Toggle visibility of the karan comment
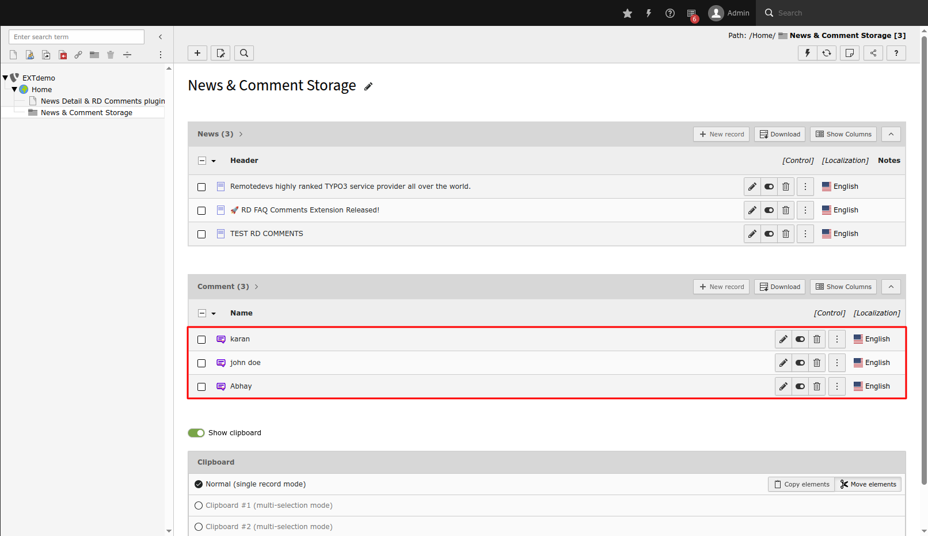This screenshot has height=536, width=928. (x=800, y=339)
